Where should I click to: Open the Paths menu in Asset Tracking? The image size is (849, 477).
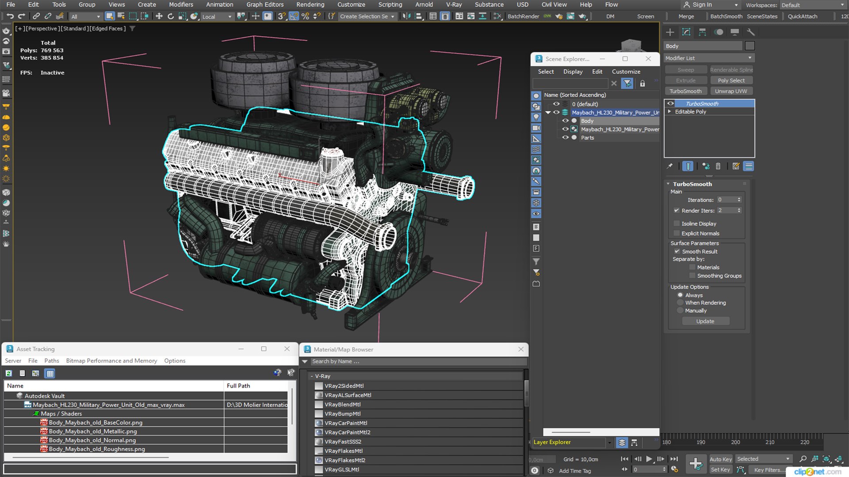(51, 360)
